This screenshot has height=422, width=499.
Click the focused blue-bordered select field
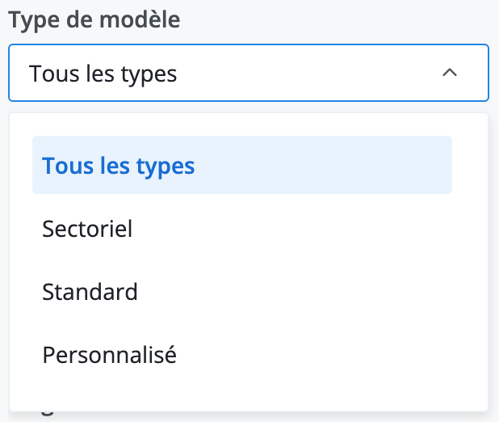249,73
